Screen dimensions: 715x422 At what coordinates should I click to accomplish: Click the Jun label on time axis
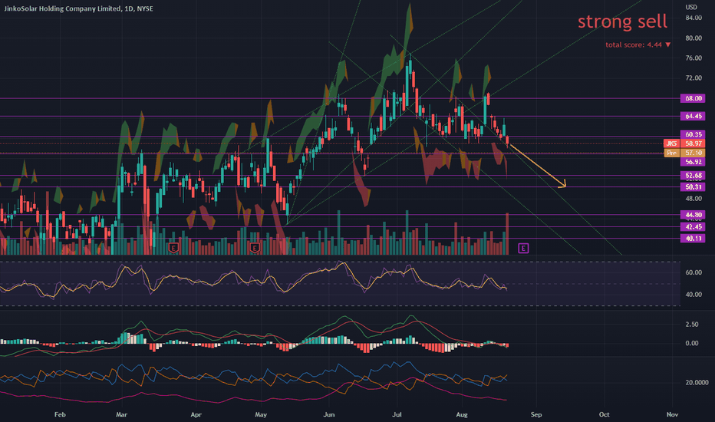(x=329, y=414)
